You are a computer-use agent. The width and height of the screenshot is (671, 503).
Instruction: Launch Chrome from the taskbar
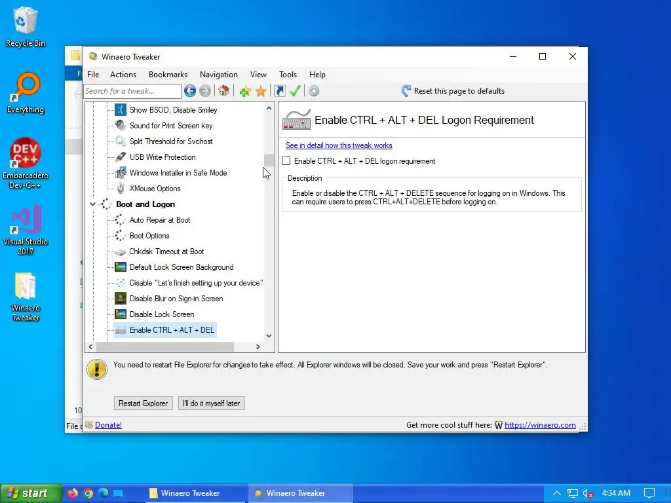click(88, 493)
